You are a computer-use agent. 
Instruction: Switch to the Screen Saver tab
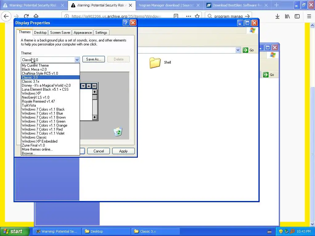click(x=60, y=33)
